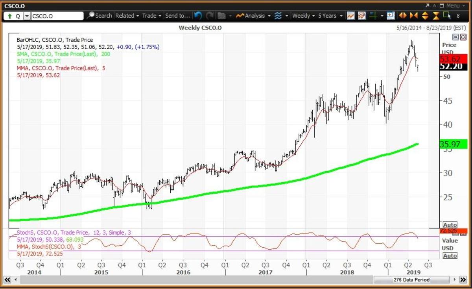Collapse toolbar with double up chevron
Viewport: 472px width, 289px height.
[x=434, y=6]
